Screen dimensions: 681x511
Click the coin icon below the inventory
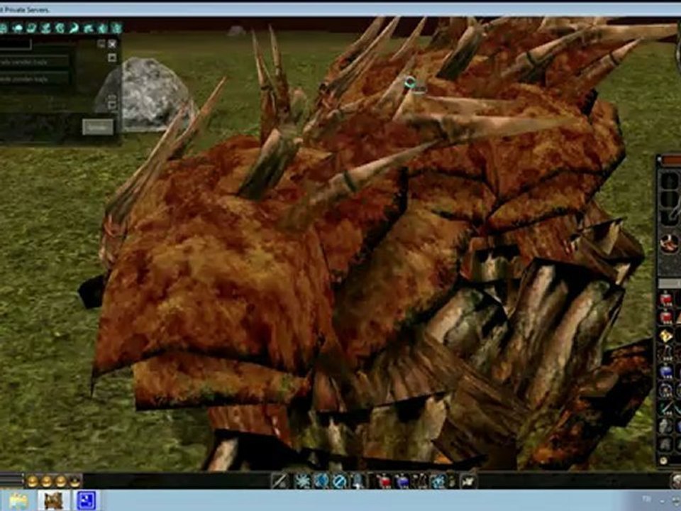(663, 461)
